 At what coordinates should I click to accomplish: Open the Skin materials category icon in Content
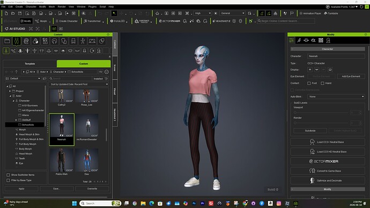tap(35, 41)
